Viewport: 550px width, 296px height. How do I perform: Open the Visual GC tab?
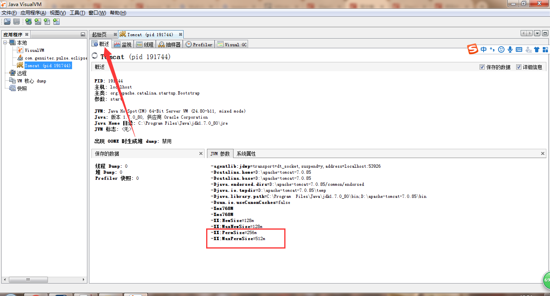pyautogui.click(x=232, y=44)
